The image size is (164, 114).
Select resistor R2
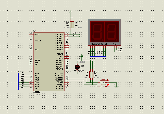point(90,75)
